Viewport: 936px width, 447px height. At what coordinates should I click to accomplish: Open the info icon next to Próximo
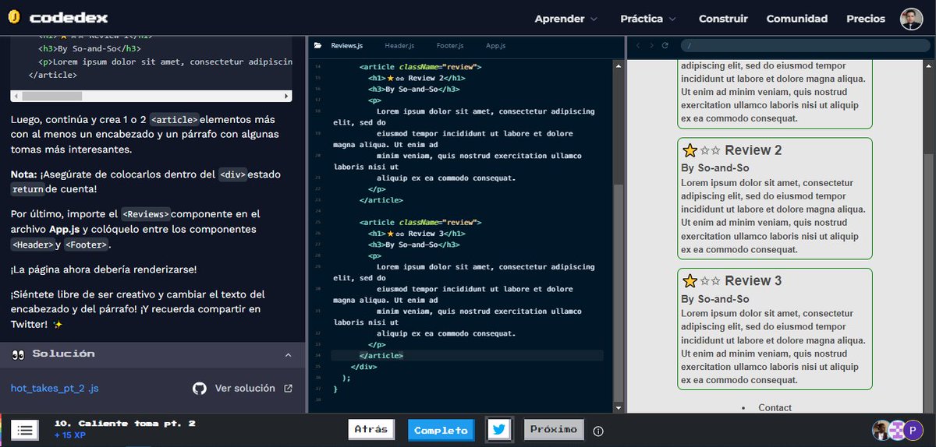(598, 431)
